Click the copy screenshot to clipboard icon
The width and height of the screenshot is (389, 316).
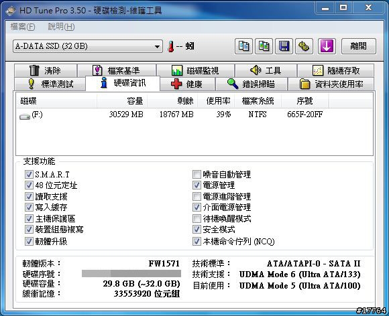[264, 46]
